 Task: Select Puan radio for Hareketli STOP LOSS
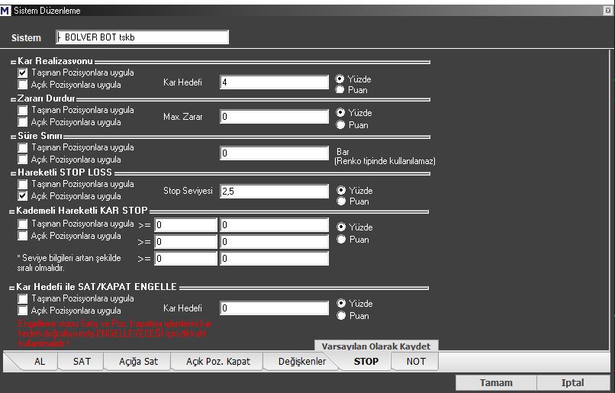click(x=341, y=201)
